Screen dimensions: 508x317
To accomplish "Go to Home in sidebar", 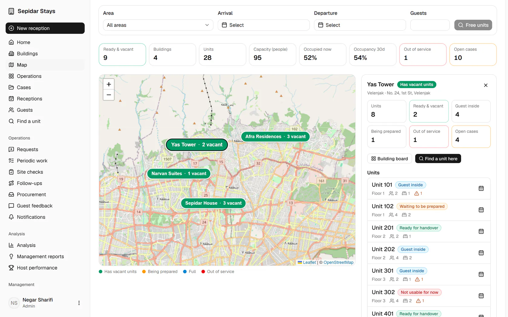I will click(x=45, y=42).
